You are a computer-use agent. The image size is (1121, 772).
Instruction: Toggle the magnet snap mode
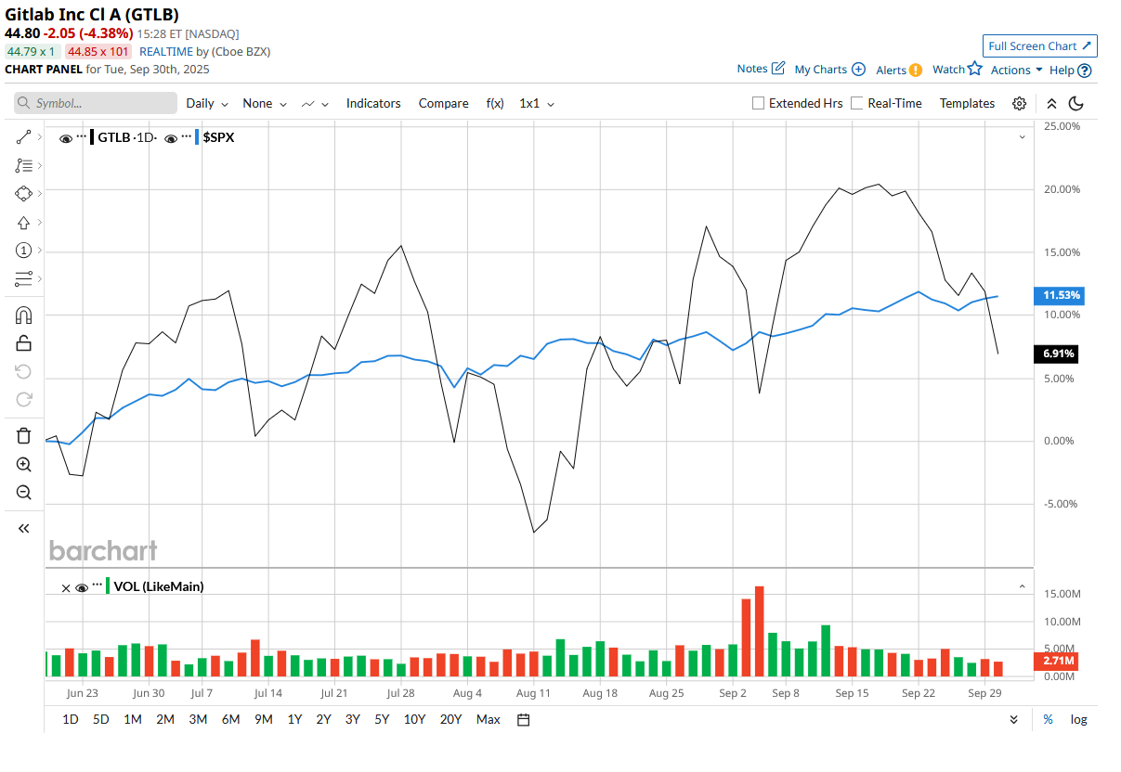coord(24,315)
